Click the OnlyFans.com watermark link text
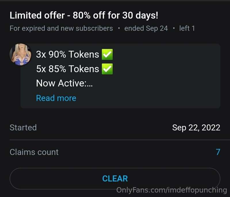This screenshot has width=230, height=197. click(x=172, y=190)
